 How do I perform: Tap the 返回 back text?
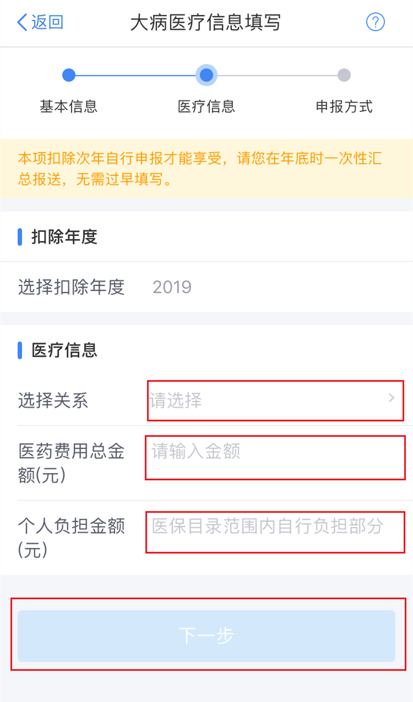(47, 23)
